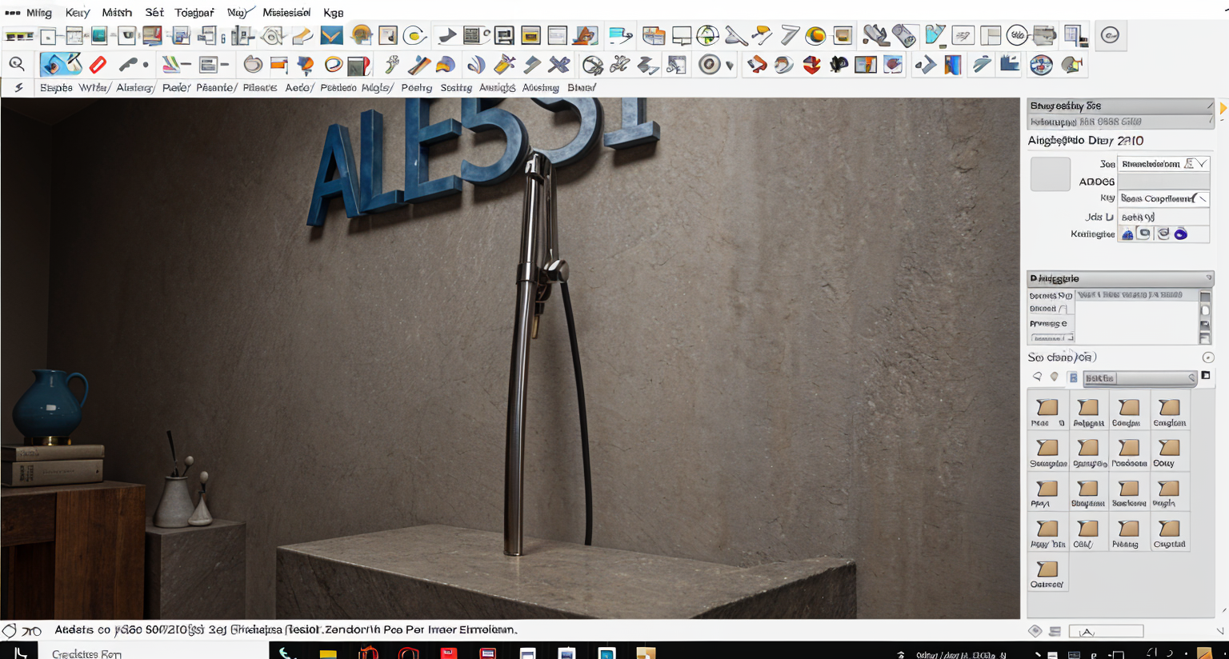Screen dimensions: 1229x659
Task: Click the blue house icon in Ktaiingtiee row
Action: tap(1127, 234)
